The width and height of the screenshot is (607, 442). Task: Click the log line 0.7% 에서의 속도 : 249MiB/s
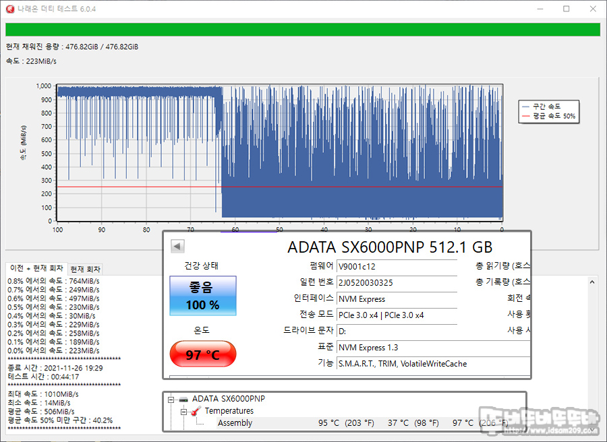tap(53, 290)
